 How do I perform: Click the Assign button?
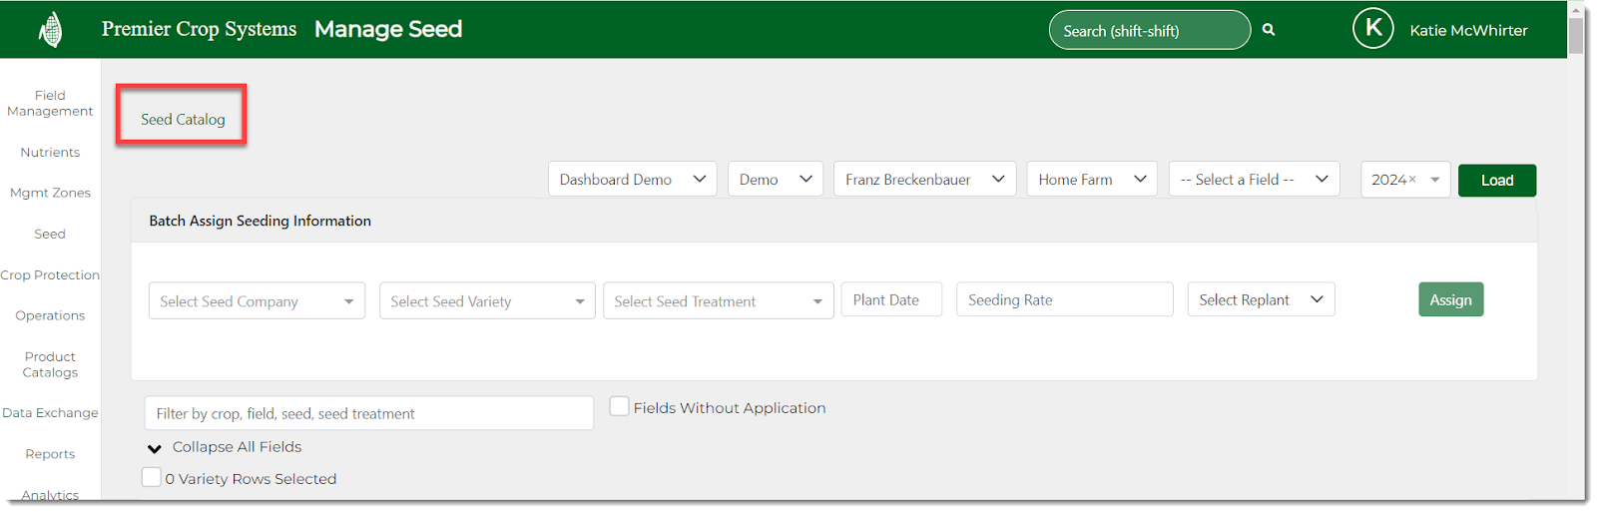click(x=1451, y=299)
